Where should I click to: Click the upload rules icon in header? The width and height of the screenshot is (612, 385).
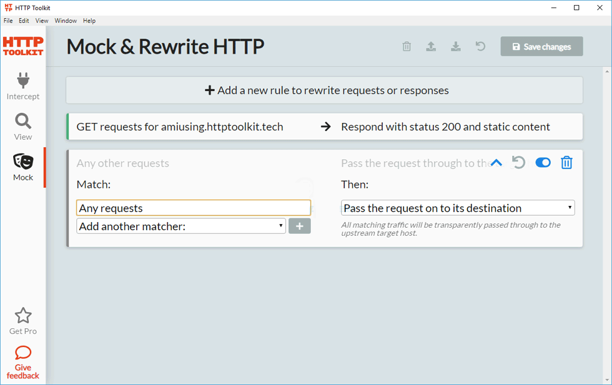pyautogui.click(x=431, y=47)
